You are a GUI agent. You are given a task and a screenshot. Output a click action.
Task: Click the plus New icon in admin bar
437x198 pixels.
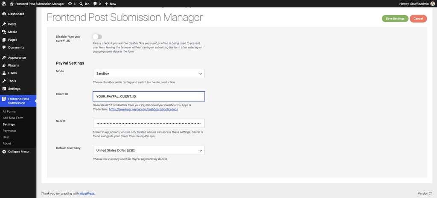pos(106,4)
